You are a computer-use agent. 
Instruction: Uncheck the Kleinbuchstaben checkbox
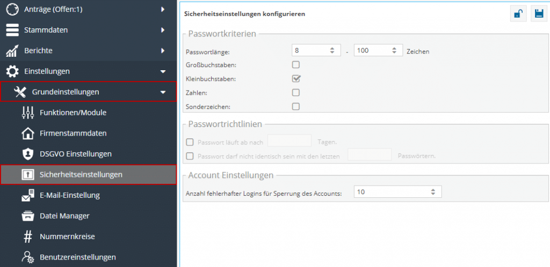[296, 79]
